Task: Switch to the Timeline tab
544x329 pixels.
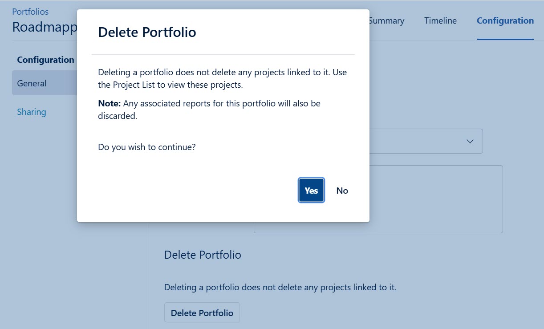Action: (x=439, y=20)
